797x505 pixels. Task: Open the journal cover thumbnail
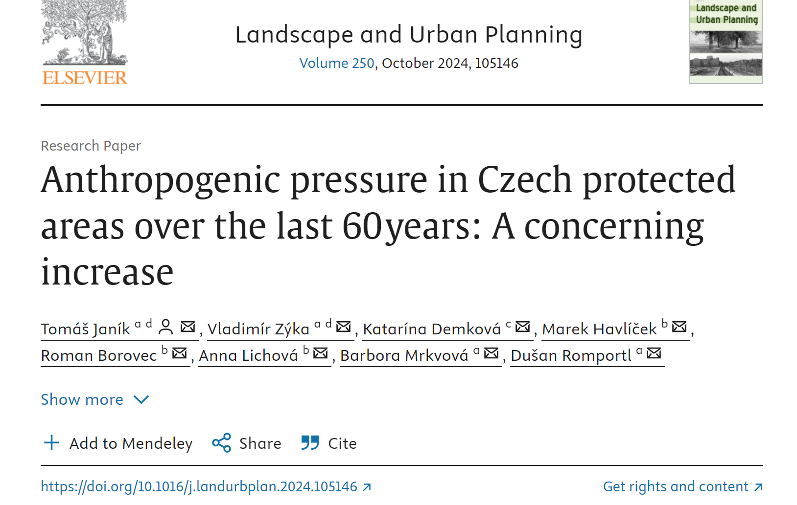(x=726, y=42)
